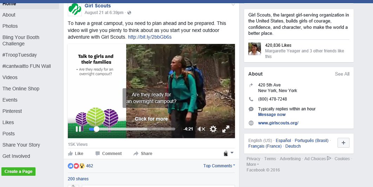Open The Online Shop tab
This screenshot has height=187, width=373.
(21, 89)
